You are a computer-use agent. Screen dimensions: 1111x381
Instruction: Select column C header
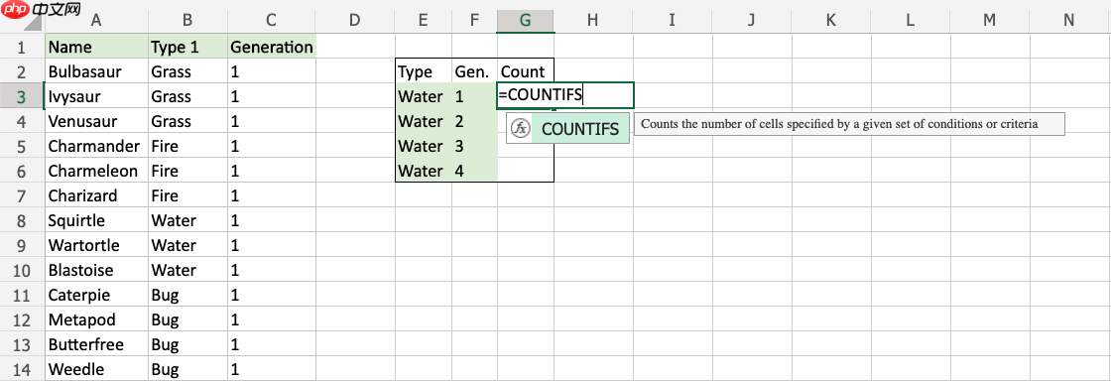(x=272, y=21)
